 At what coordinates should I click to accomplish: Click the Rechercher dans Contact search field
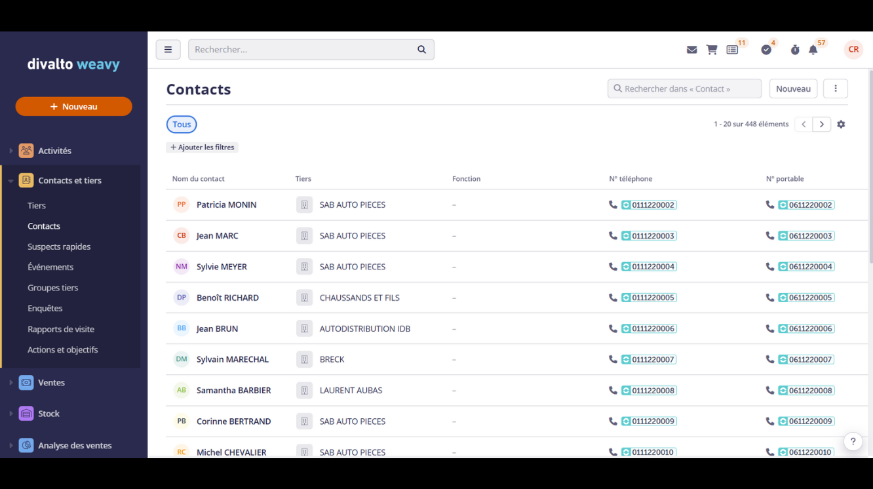pos(684,88)
